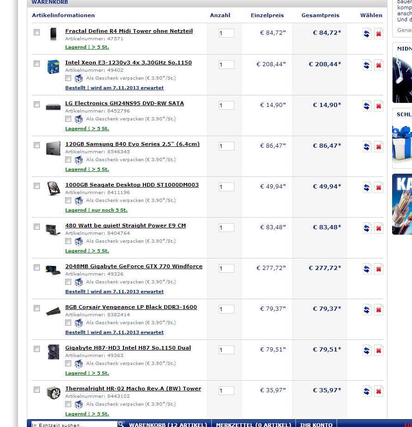Click unit price '€ 35,97*' regular weight

(273, 390)
